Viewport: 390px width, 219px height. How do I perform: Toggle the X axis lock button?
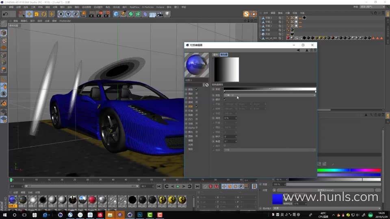(61, 14)
